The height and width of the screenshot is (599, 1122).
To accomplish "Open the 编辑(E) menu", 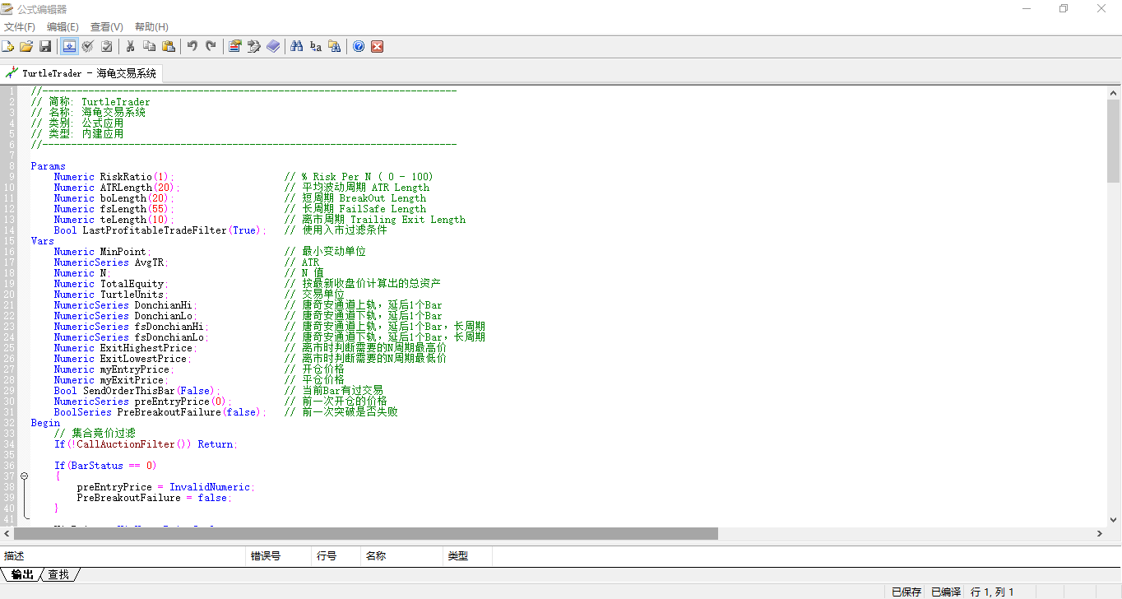I will click(x=63, y=27).
